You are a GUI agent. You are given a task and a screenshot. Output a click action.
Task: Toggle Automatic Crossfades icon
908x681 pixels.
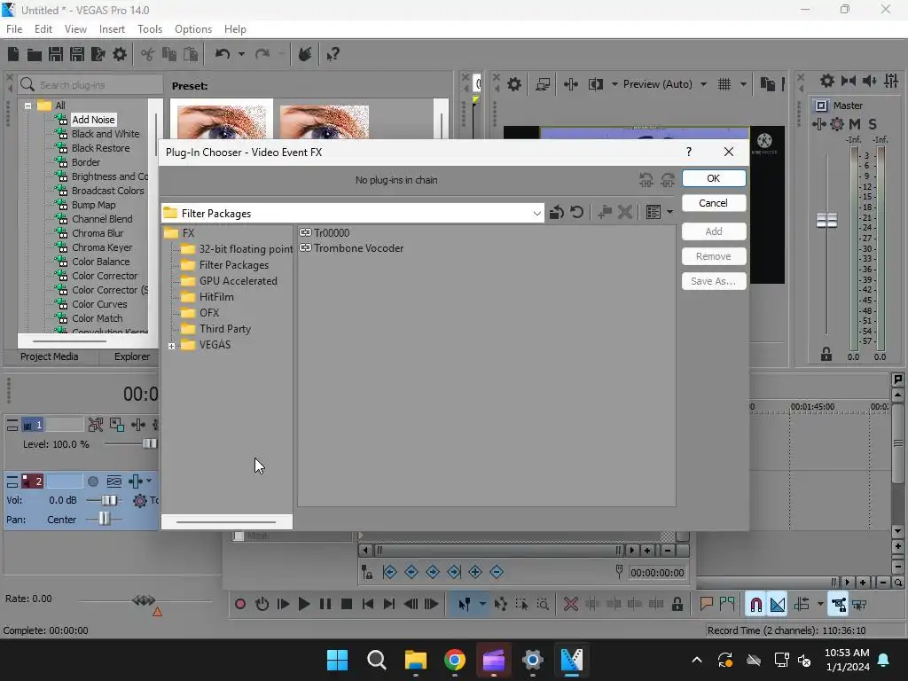[778, 605]
